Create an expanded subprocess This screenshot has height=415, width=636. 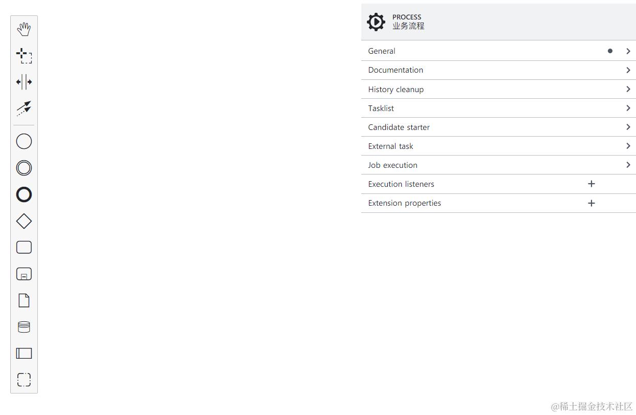click(x=24, y=274)
